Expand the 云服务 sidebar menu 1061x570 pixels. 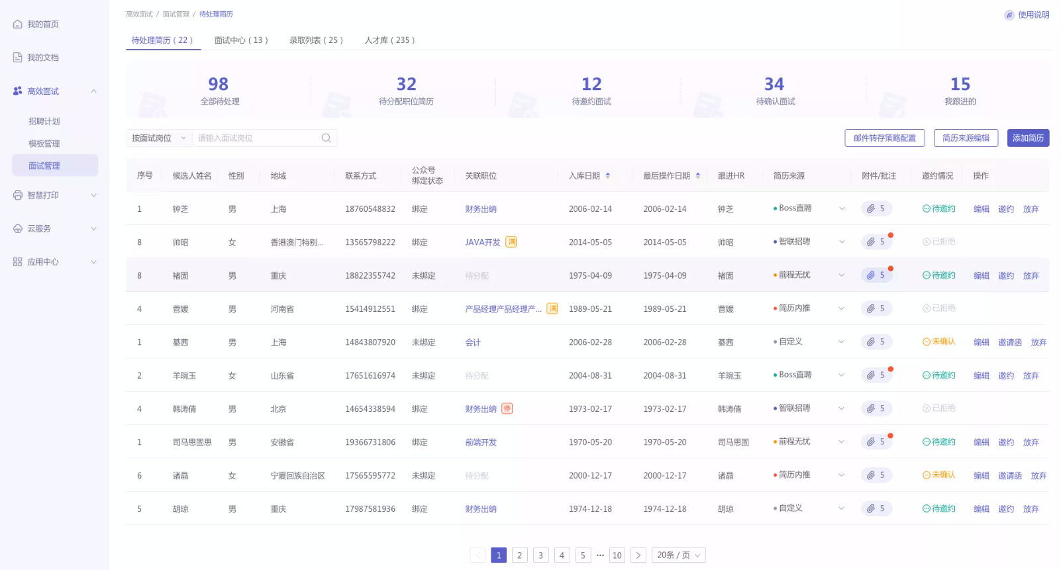point(93,228)
